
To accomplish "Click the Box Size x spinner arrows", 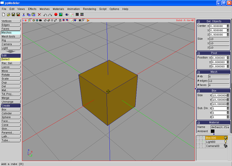I will pyautogui.click(x=228, y=95).
